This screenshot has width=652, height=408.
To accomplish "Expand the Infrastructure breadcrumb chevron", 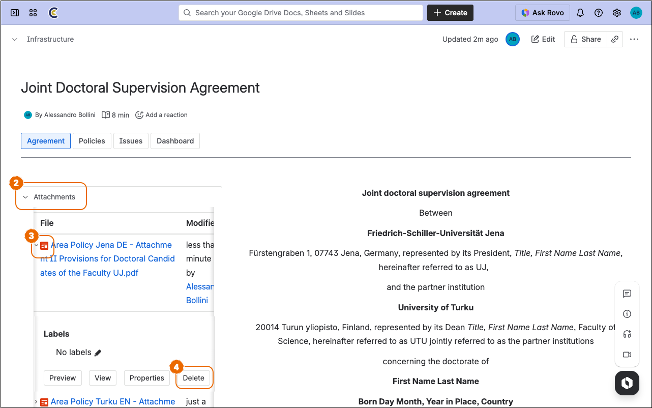I will 15,39.
